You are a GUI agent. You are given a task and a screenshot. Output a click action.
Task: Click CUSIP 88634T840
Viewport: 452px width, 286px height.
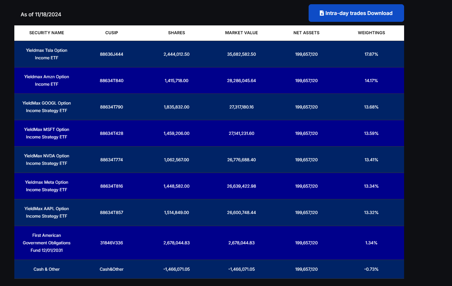pyautogui.click(x=111, y=80)
